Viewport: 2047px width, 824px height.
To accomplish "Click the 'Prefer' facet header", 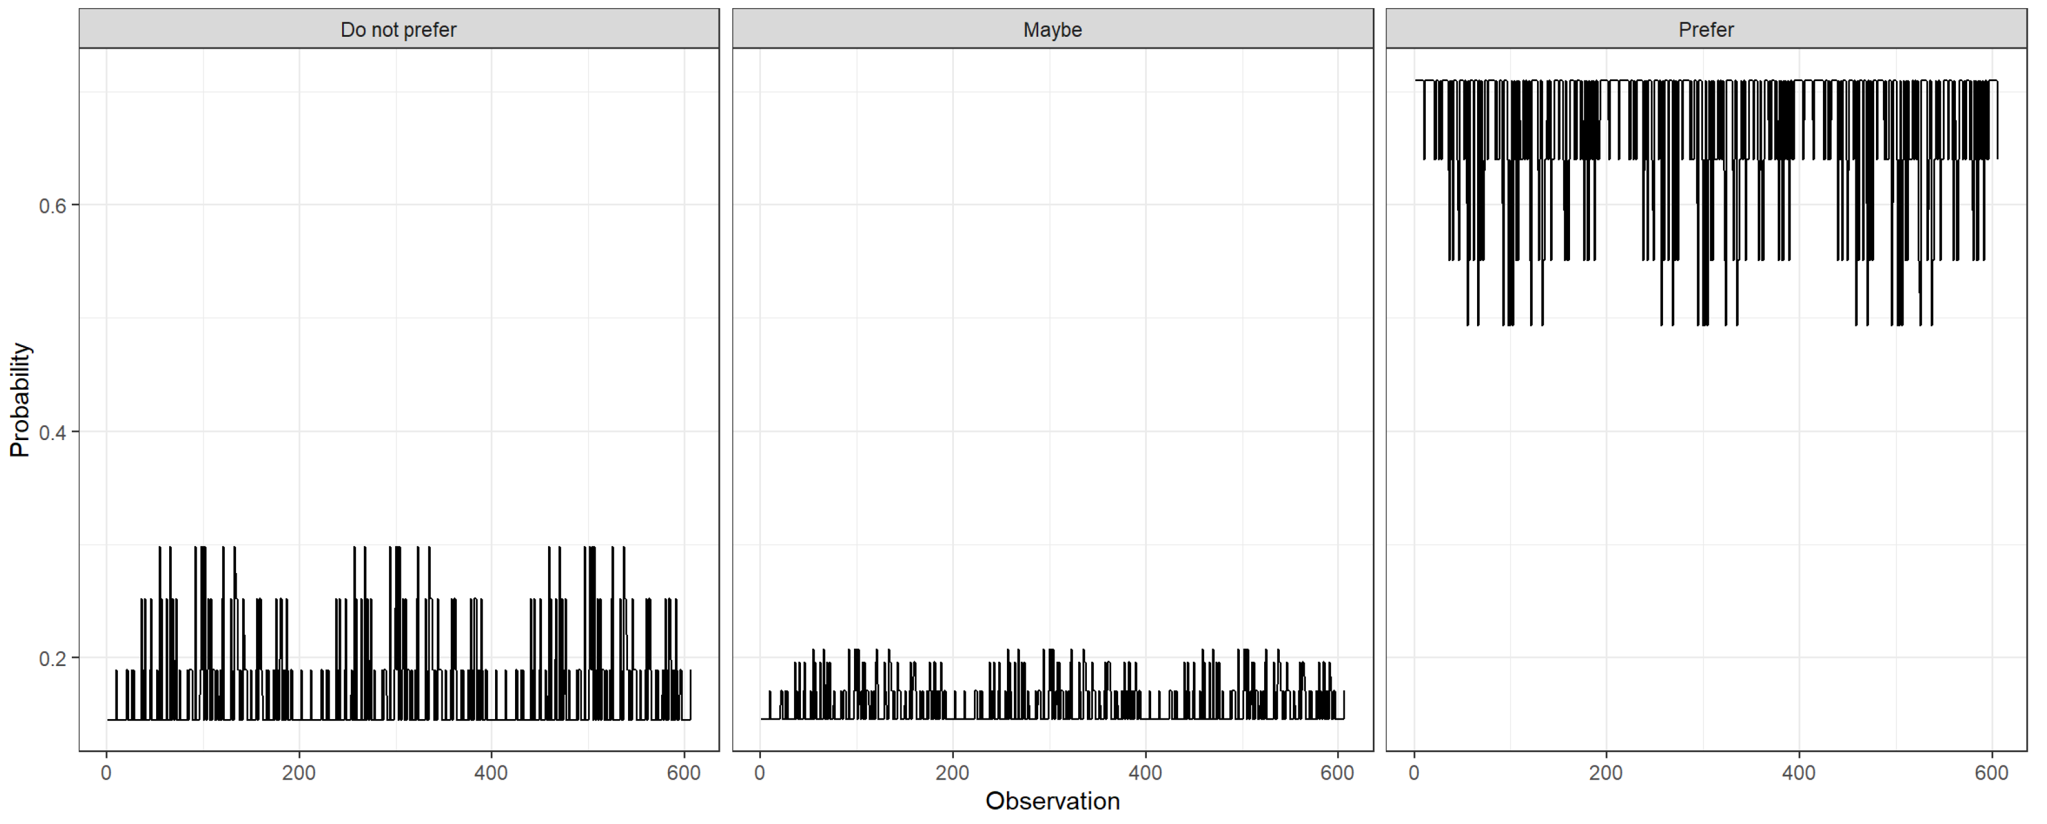I will (1706, 29).
